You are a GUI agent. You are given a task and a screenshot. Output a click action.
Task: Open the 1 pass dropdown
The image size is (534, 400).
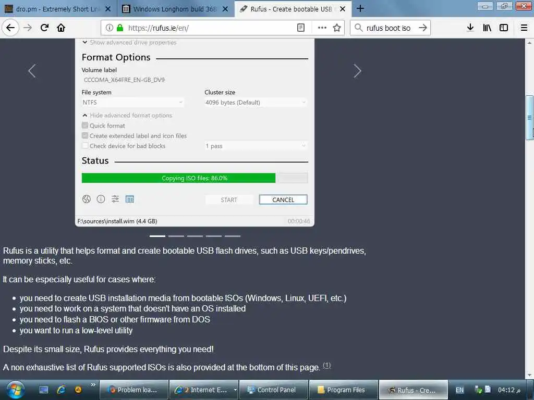pyautogui.click(x=256, y=146)
